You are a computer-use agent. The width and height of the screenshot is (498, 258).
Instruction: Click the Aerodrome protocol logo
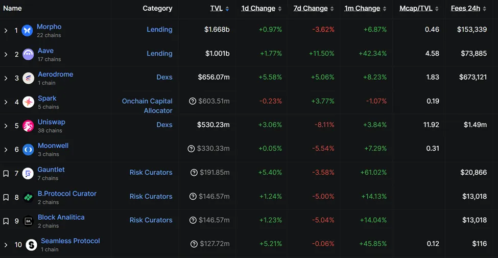28,78
